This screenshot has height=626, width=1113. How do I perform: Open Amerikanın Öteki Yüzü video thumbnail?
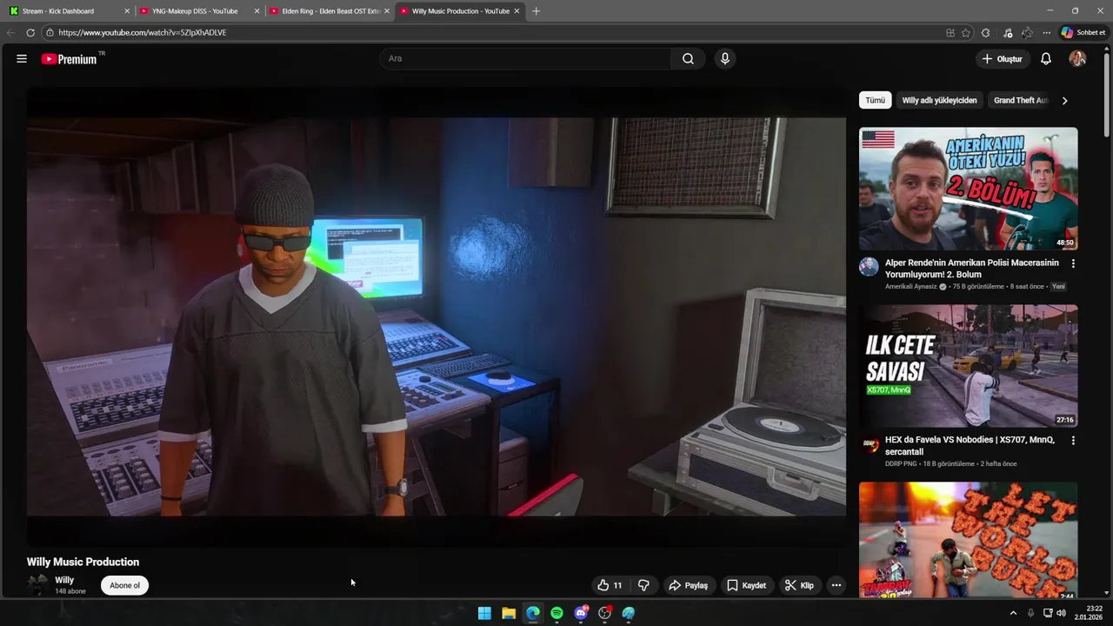pyautogui.click(x=969, y=189)
